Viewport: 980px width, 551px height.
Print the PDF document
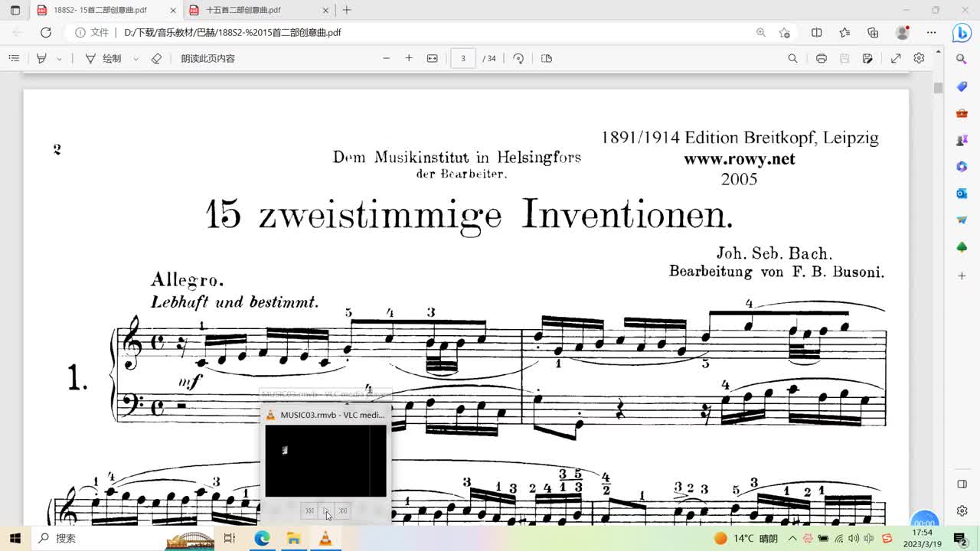click(x=821, y=58)
